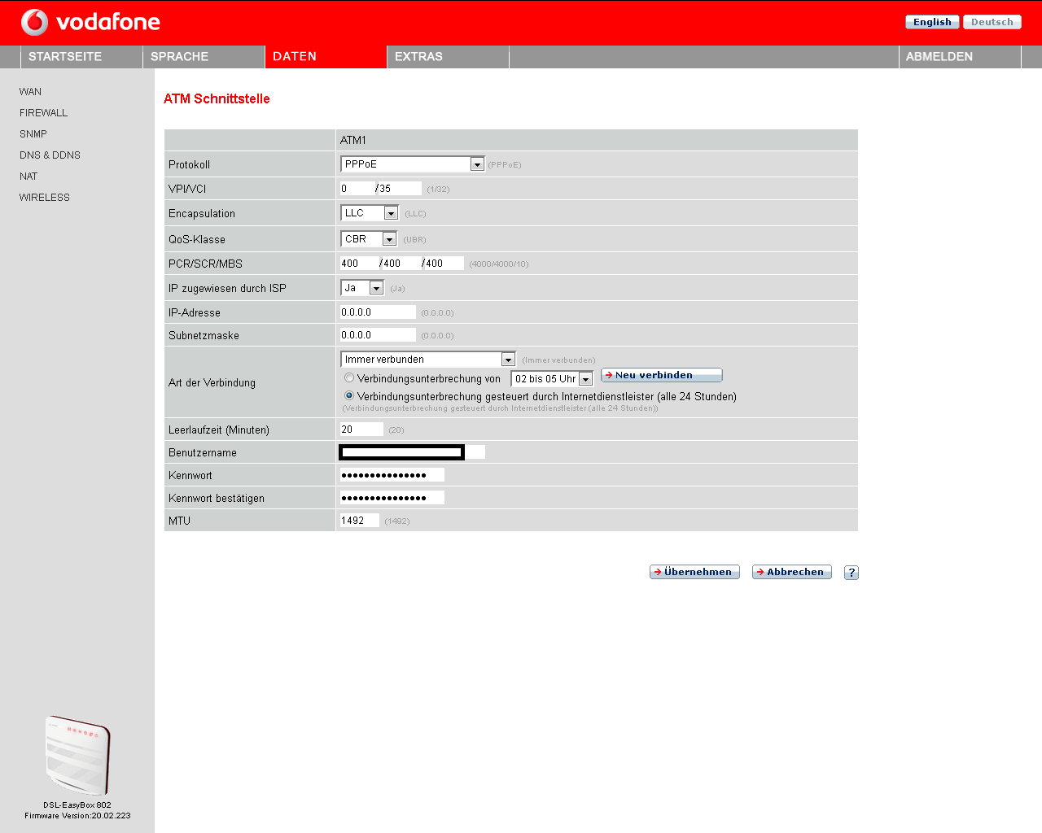
Task: Click the DSL-EasyBox 802 router image
Action: point(77,755)
